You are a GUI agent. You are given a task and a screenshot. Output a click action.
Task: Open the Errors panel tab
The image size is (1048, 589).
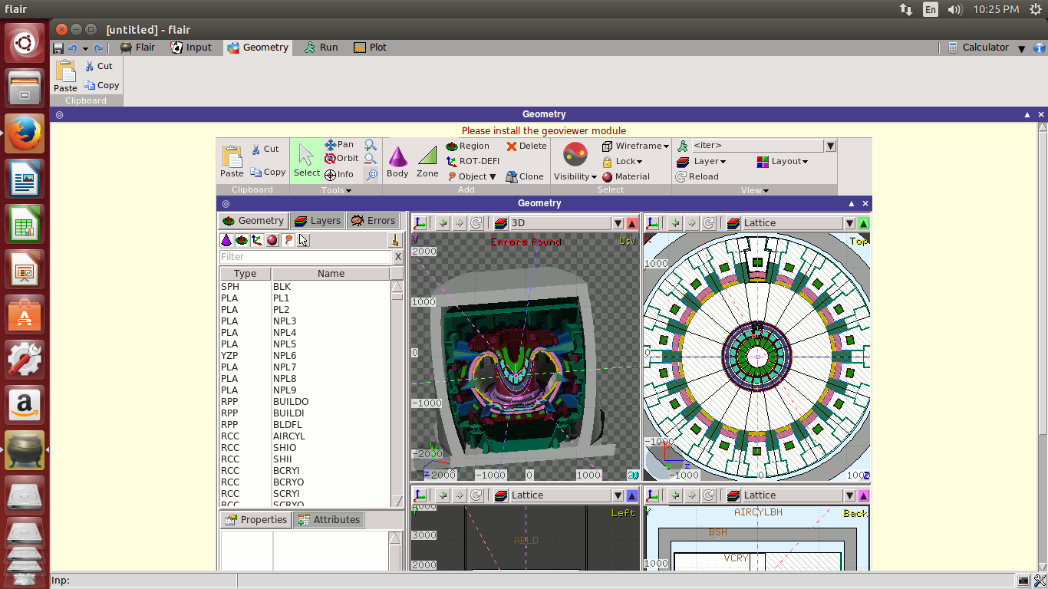point(374,221)
